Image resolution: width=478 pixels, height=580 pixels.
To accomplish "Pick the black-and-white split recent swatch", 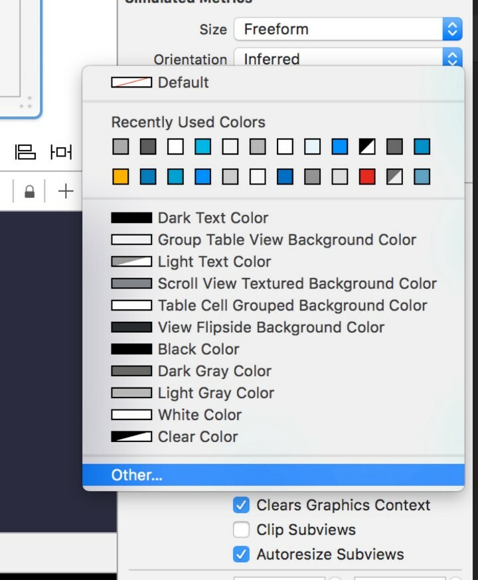I will click(x=367, y=147).
